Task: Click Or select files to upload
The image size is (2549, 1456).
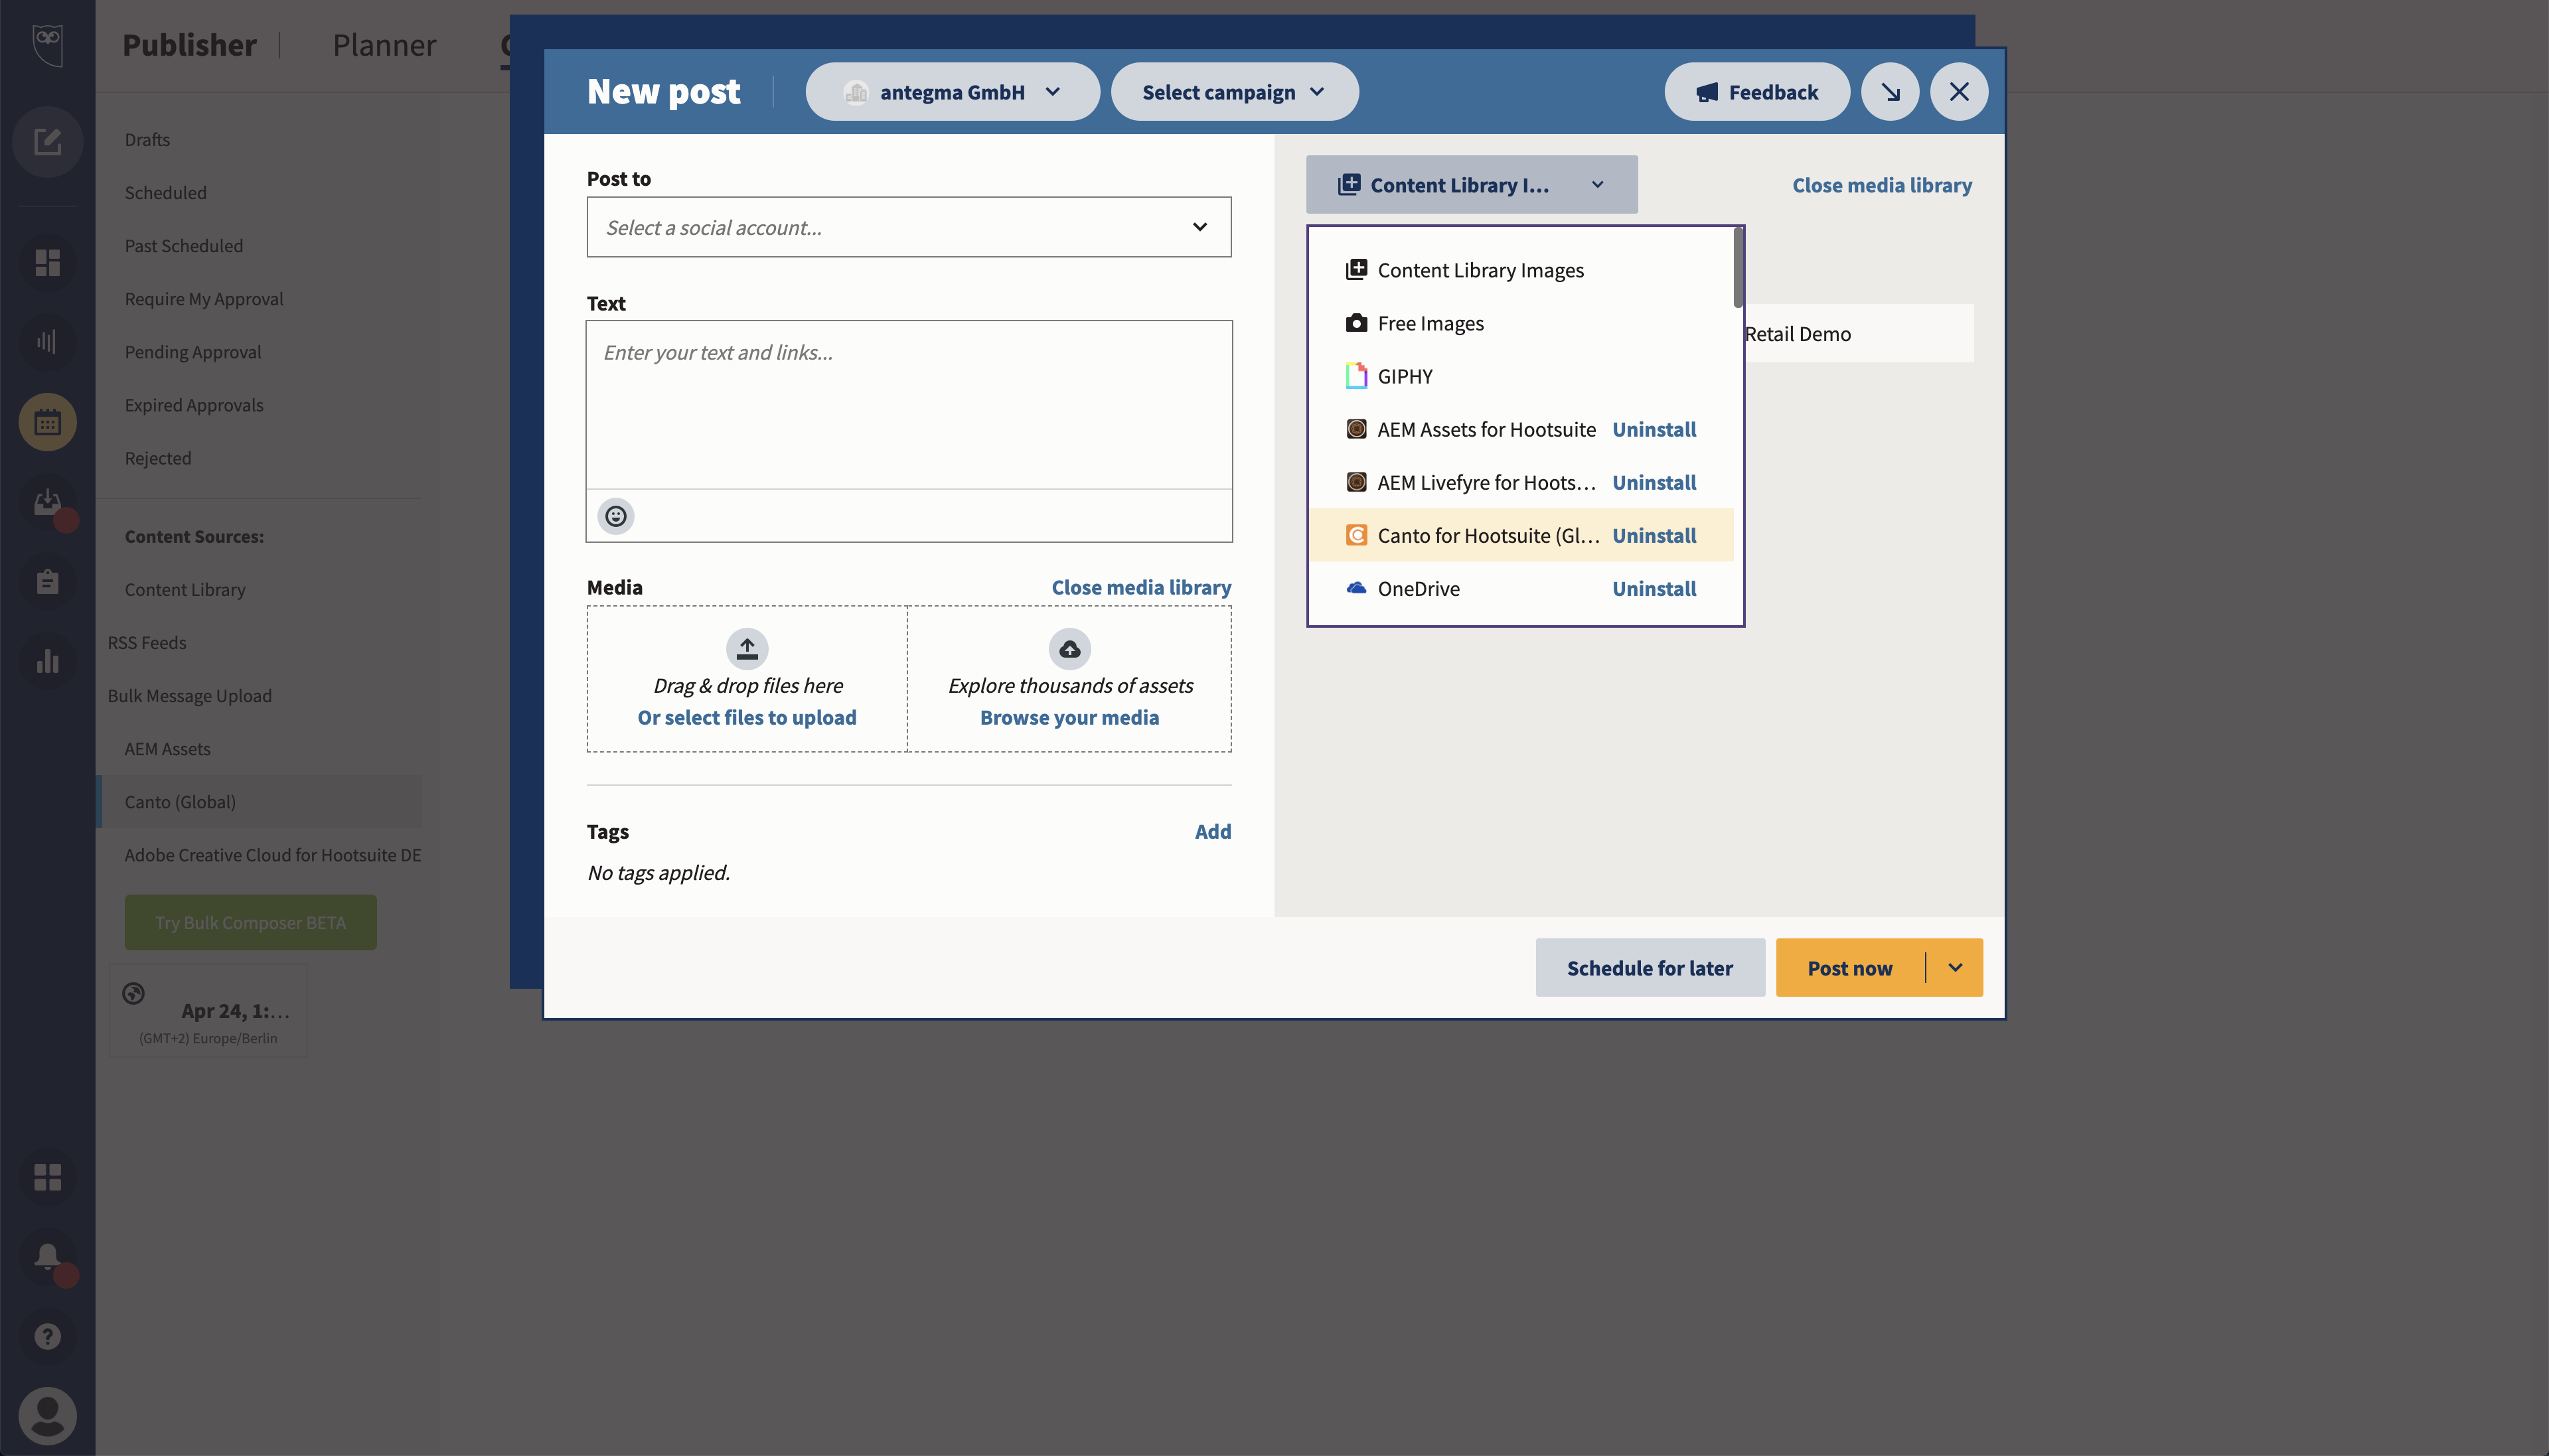Action: 747,717
